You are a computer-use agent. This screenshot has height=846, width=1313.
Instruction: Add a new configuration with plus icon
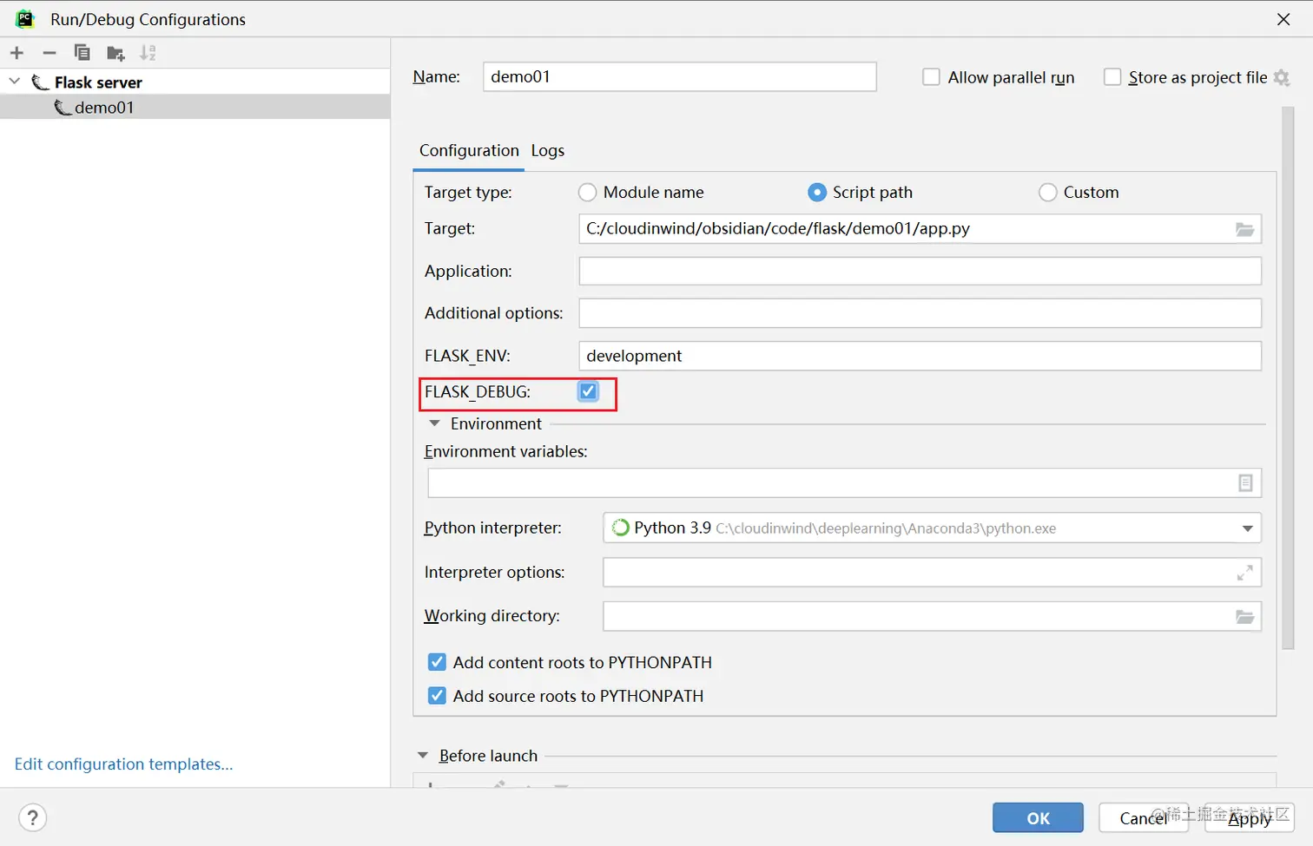point(16,53)
